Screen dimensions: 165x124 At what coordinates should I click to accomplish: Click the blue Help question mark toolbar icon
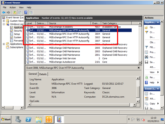[26, 13]
